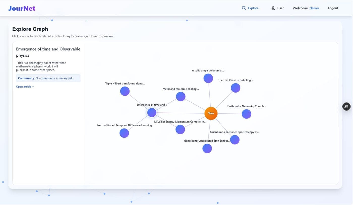Click the orange 'You' center node

pyautogui.click(x=211, y=113)
